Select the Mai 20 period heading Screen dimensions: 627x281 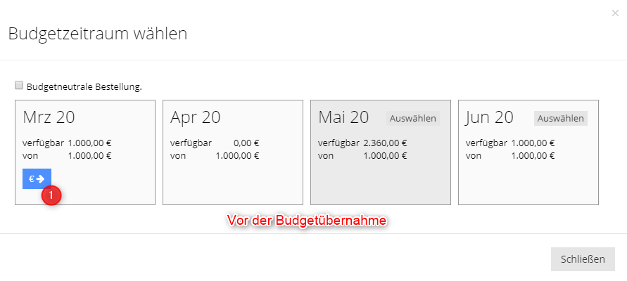click(343, 117)
